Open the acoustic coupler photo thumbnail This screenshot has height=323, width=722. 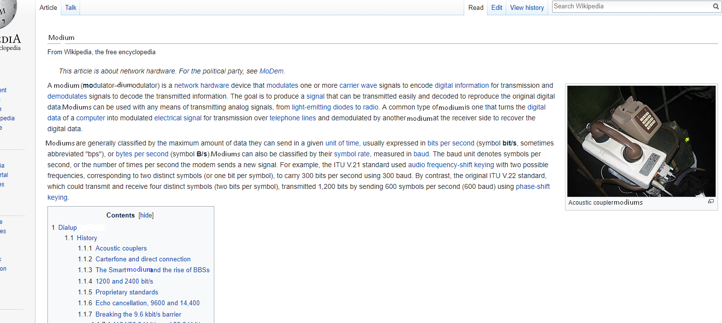tap(641, 141)
